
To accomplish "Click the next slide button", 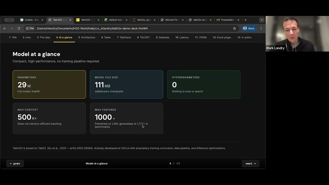I will point(251,163).
